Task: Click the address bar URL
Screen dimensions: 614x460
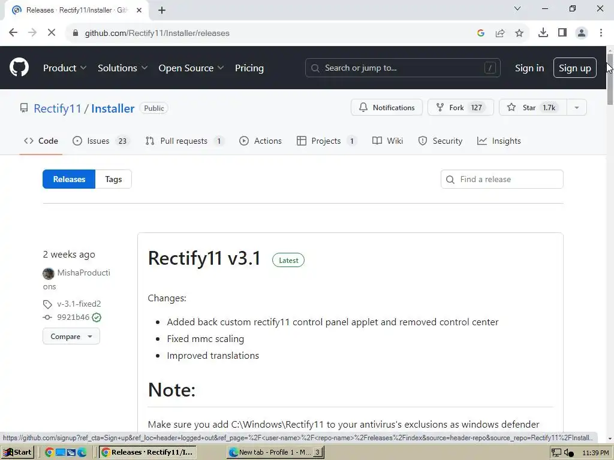Action: point(157,34)
